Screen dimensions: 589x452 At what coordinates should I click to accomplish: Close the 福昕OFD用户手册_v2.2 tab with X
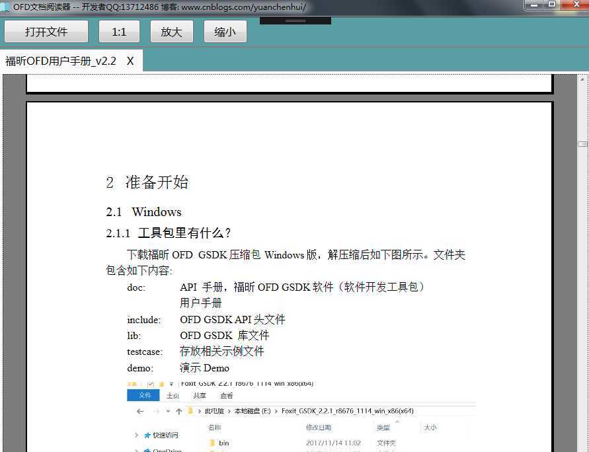point(130,61)
